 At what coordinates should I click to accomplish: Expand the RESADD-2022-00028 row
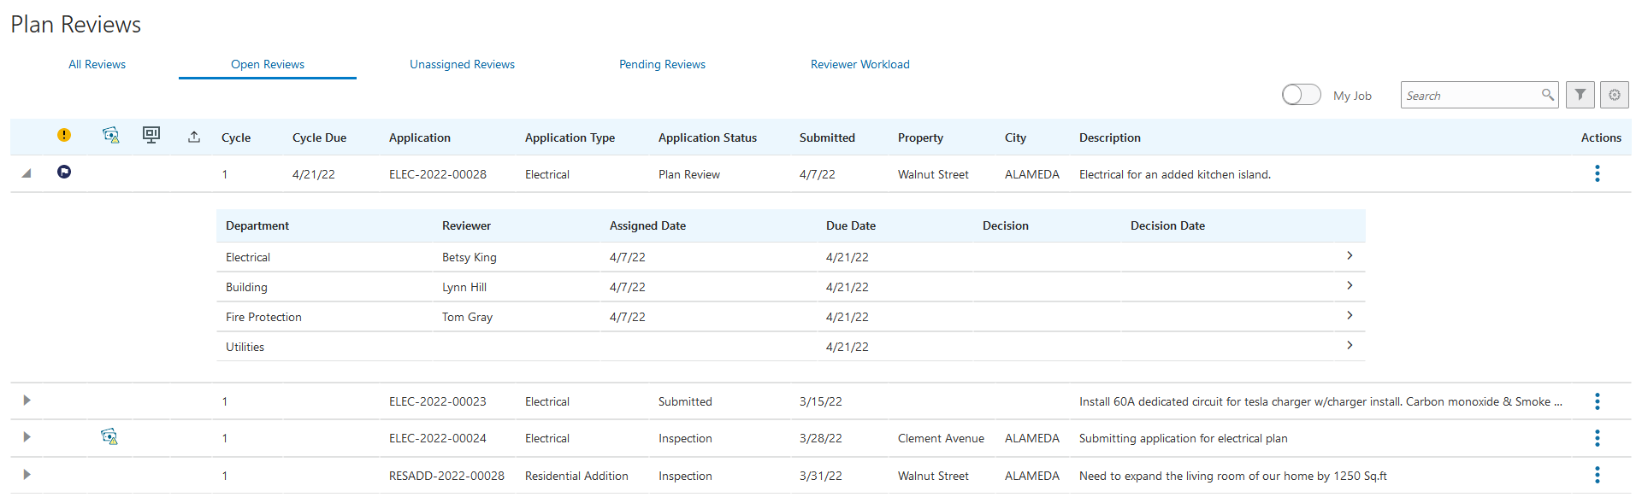[x=27, y=475]
